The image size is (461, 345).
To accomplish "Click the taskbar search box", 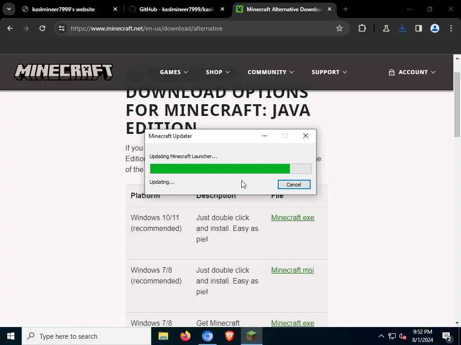I will 86,336.
